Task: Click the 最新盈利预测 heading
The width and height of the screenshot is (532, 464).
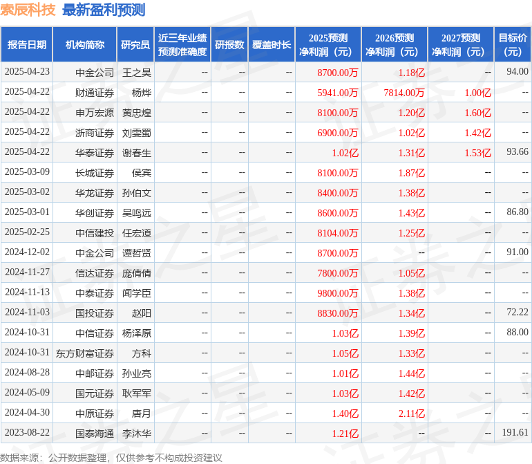Action: click(104, 10)
